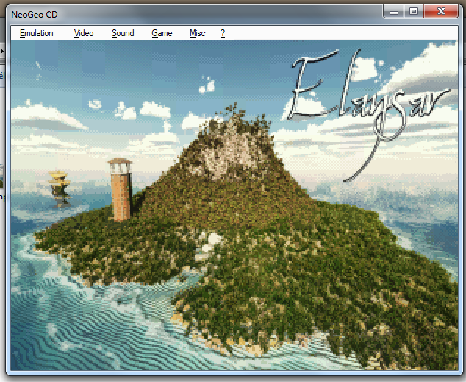Open the Emulation menu
The image size is (466, 382).
coord(36,33)
